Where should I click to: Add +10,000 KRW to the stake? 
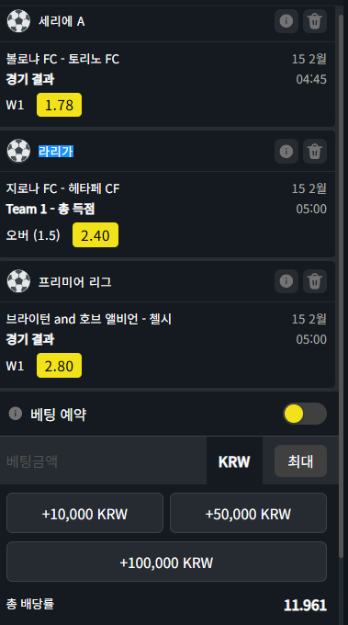[84, 513]
